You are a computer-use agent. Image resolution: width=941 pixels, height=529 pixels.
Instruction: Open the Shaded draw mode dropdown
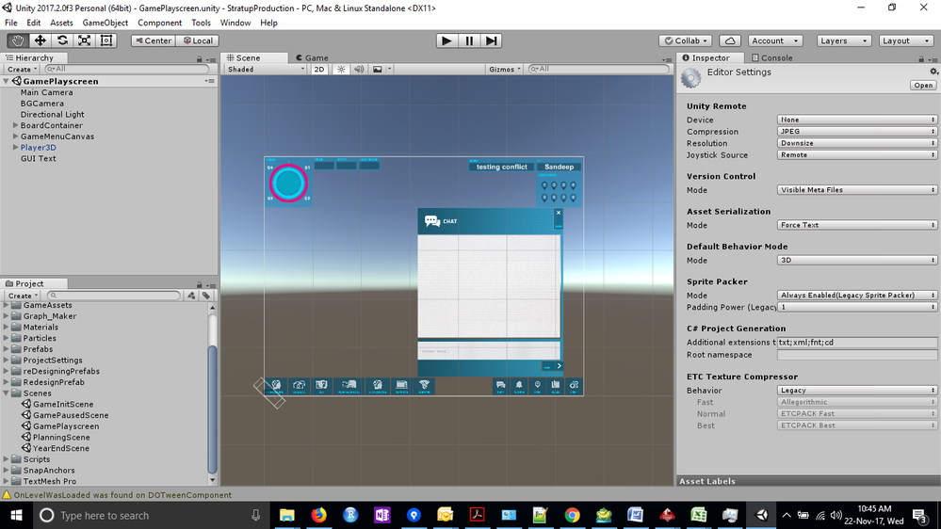pos(266,69)
